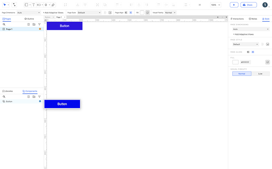This screenshot has height=169, width=272.
Task: Select Page 1 in the Pages list
Action: (22, 29)
